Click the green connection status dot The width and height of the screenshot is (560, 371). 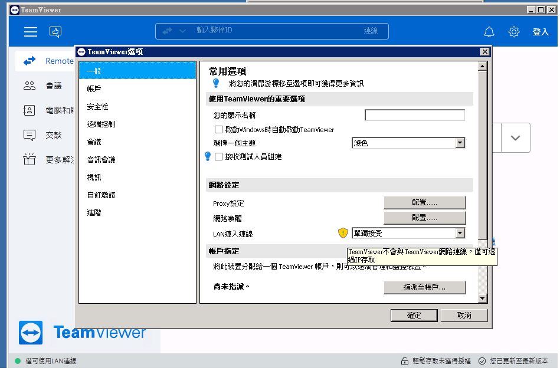point(18,361)
